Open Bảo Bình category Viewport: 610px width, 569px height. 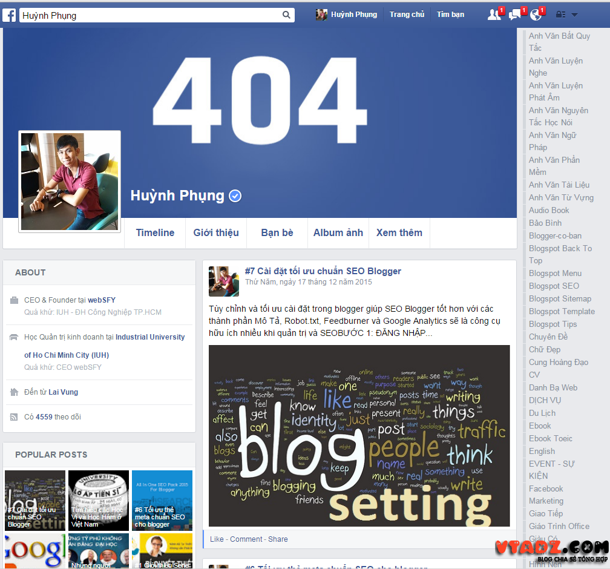[x=545, y=223]
